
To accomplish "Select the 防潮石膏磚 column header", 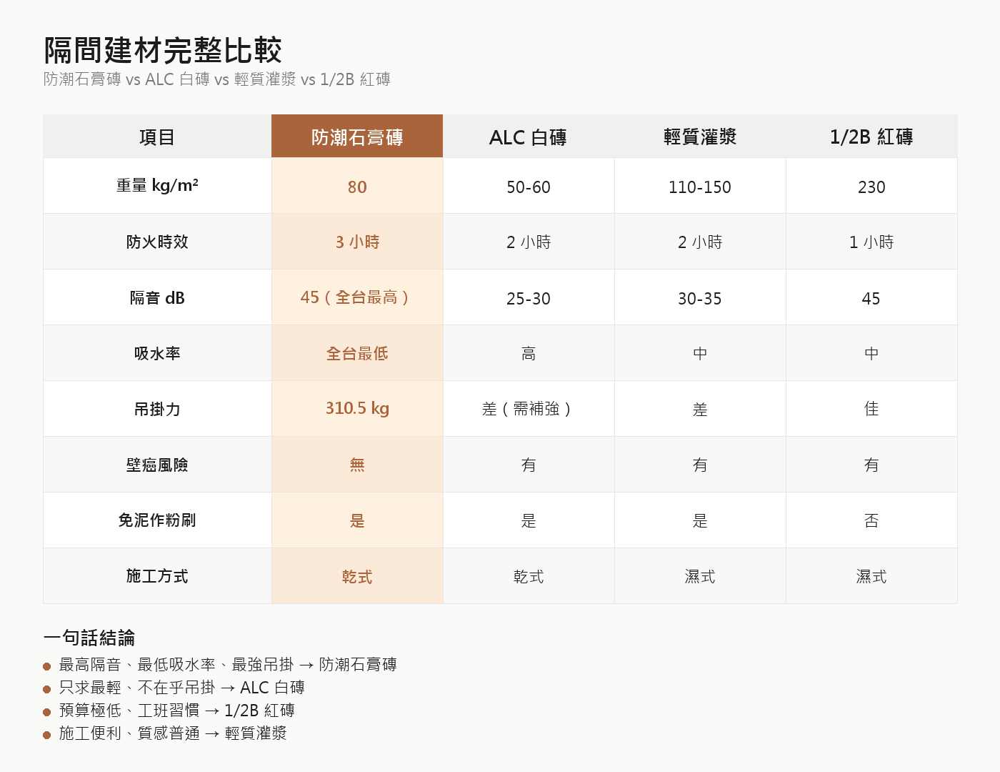I will (356, 136).
